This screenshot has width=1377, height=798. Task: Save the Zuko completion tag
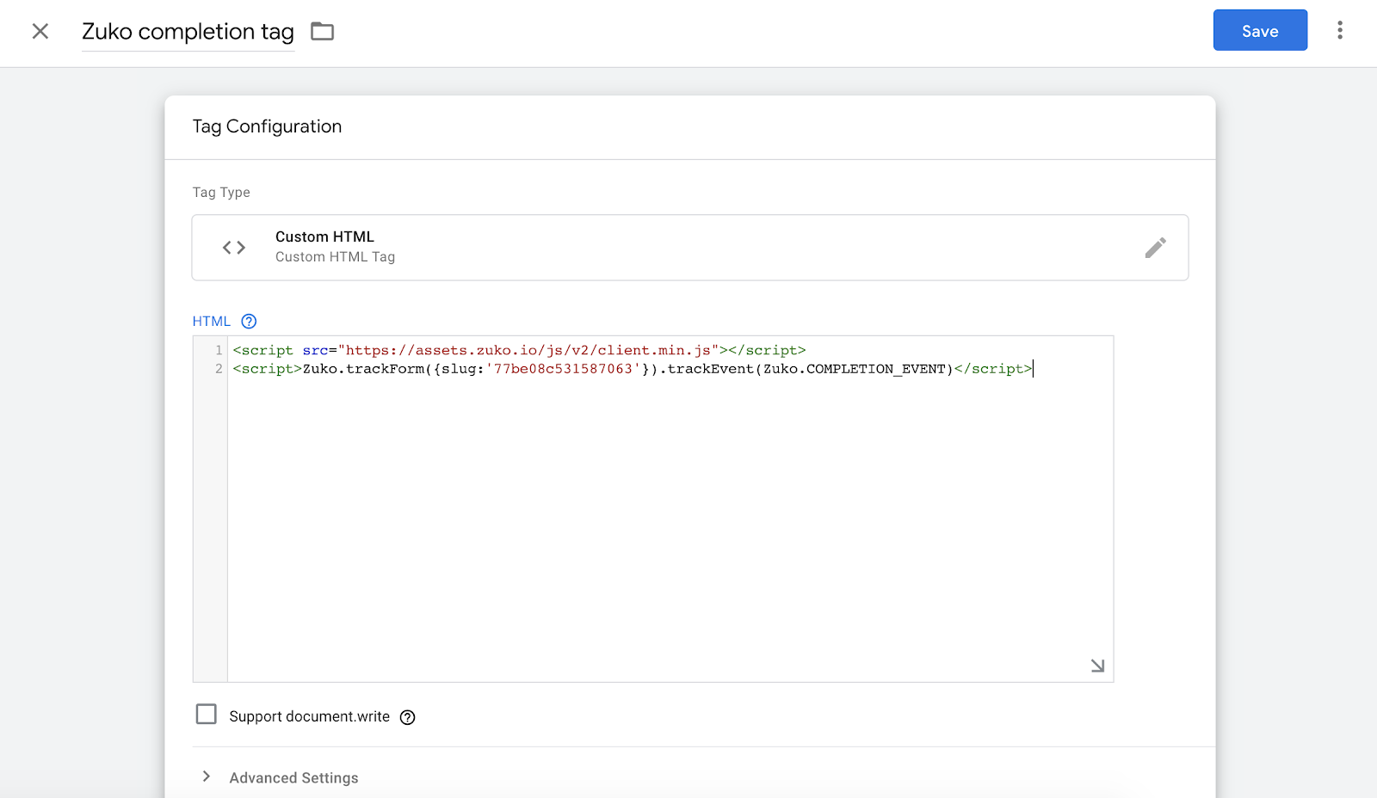coord(1259,30)
